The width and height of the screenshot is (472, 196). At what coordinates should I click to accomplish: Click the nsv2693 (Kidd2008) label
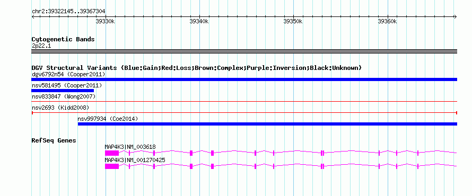pos(60,108)
